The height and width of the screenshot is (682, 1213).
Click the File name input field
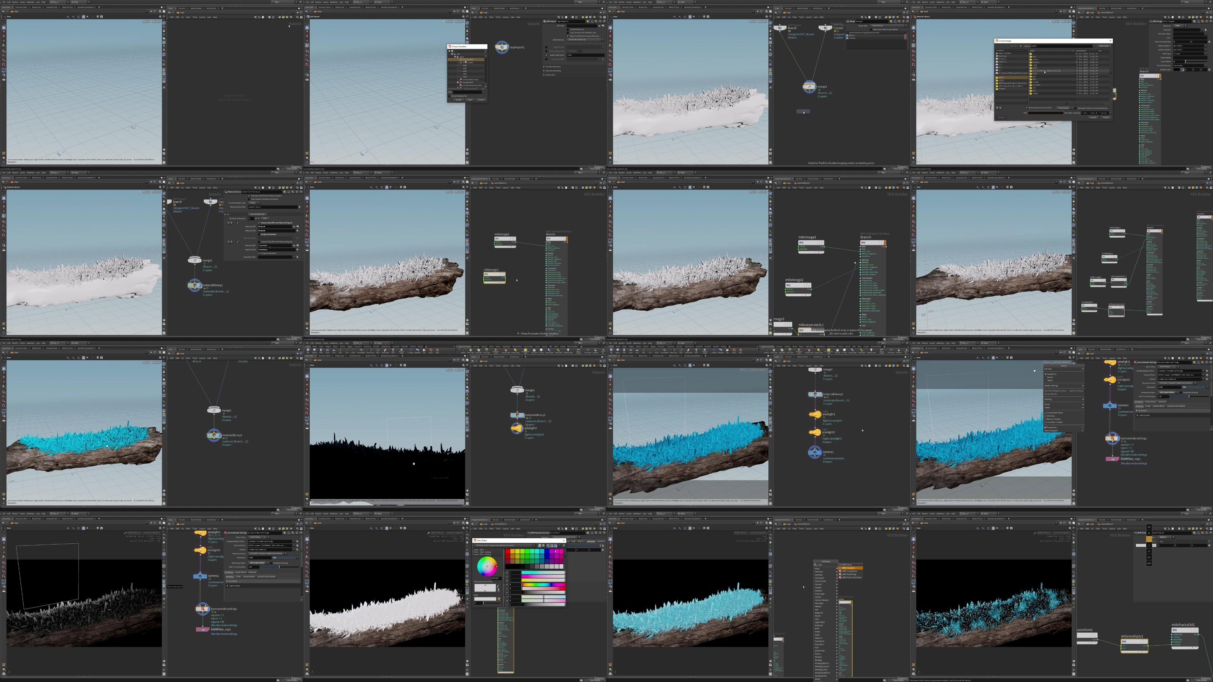click(x=1045, y=113)
